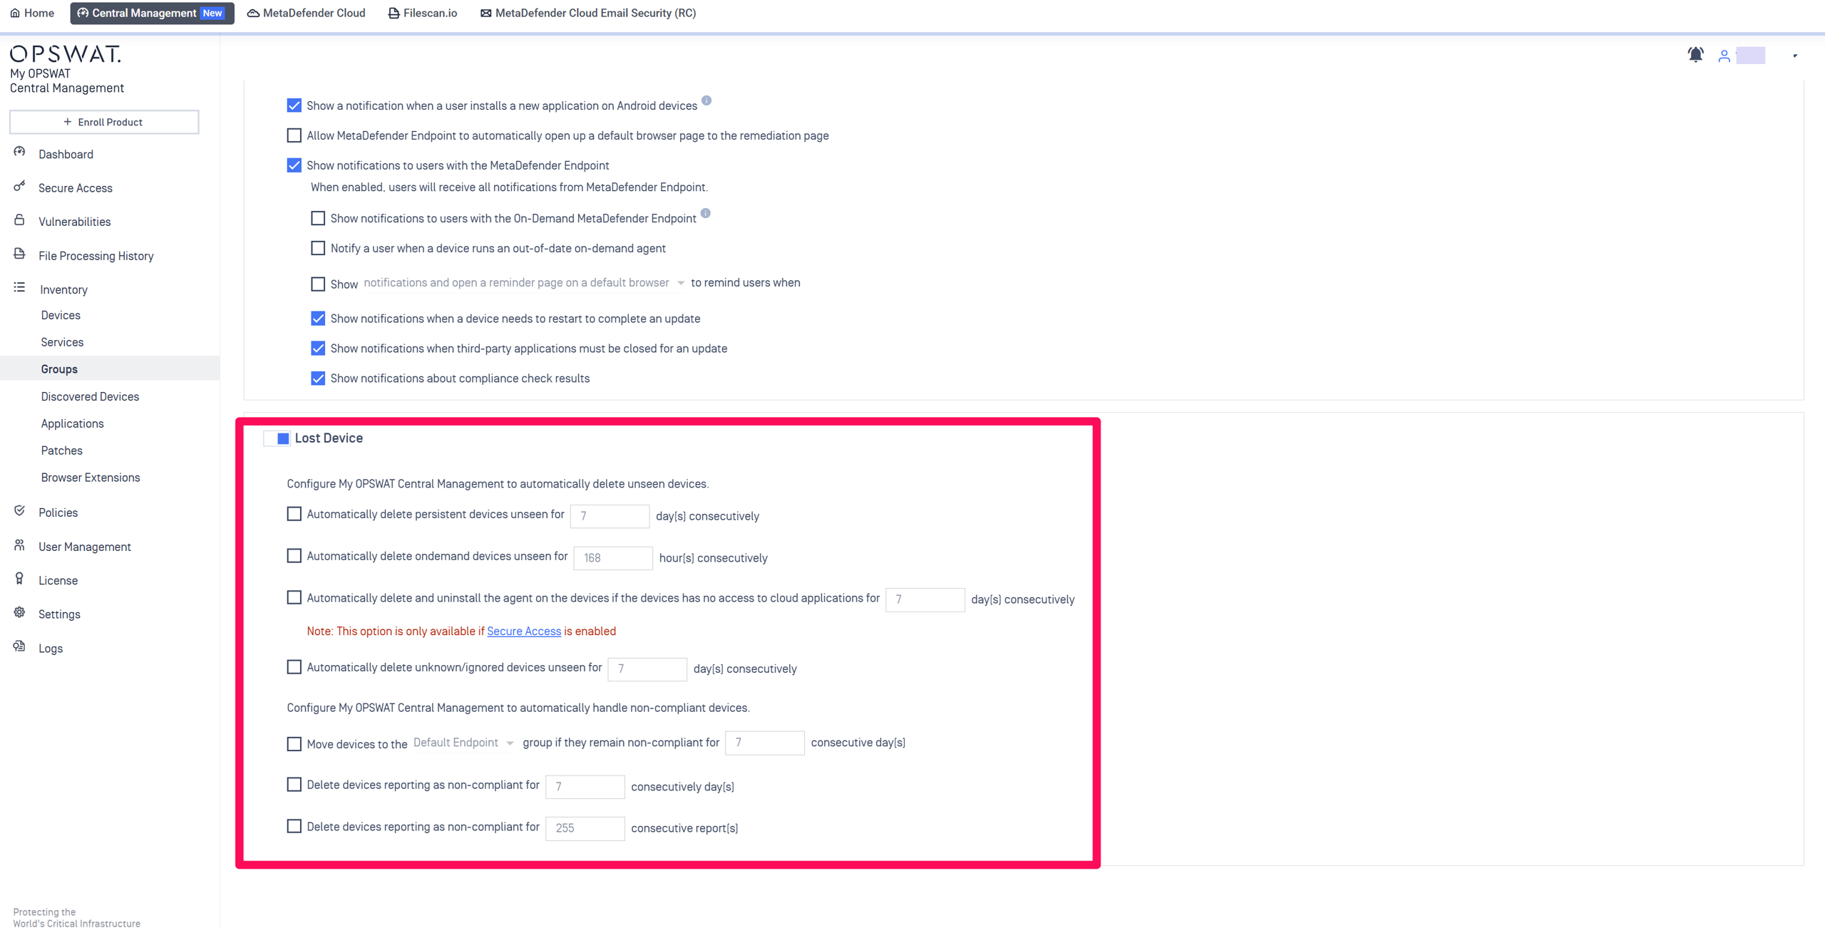Open the user profile icon
Screen dimensions: 1825x928
[x=1724, y=56]
